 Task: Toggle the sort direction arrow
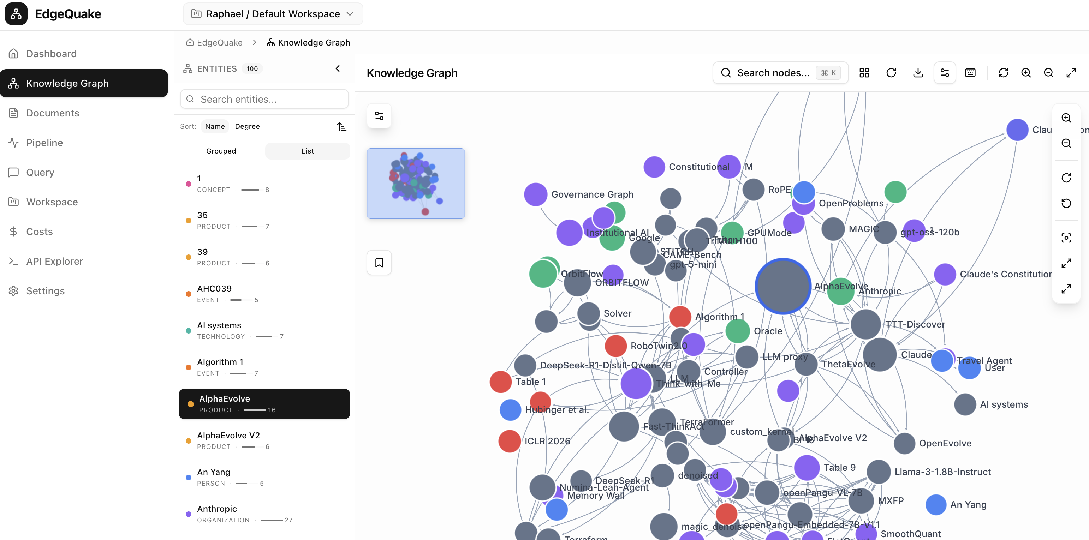341,126
